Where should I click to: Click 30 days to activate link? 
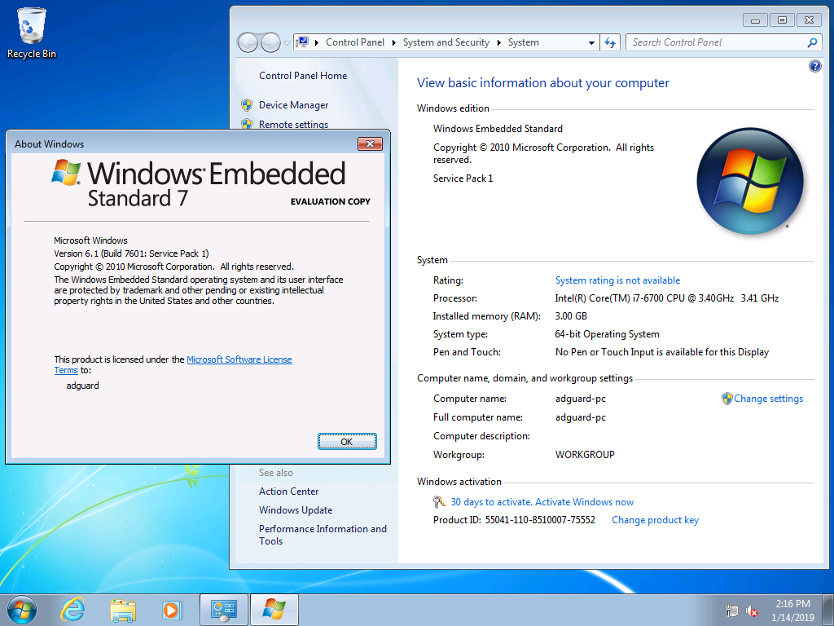pyautogui.click(x=542, y=502)
